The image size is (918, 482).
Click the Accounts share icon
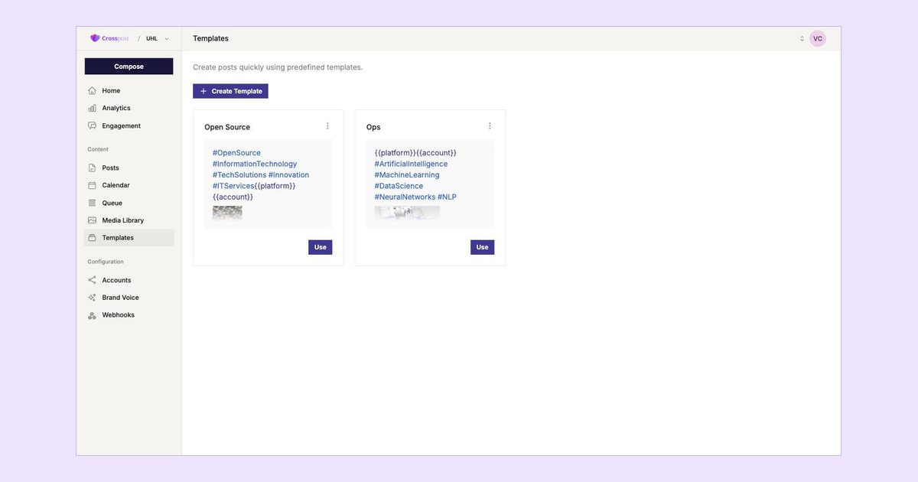[92, 280]
